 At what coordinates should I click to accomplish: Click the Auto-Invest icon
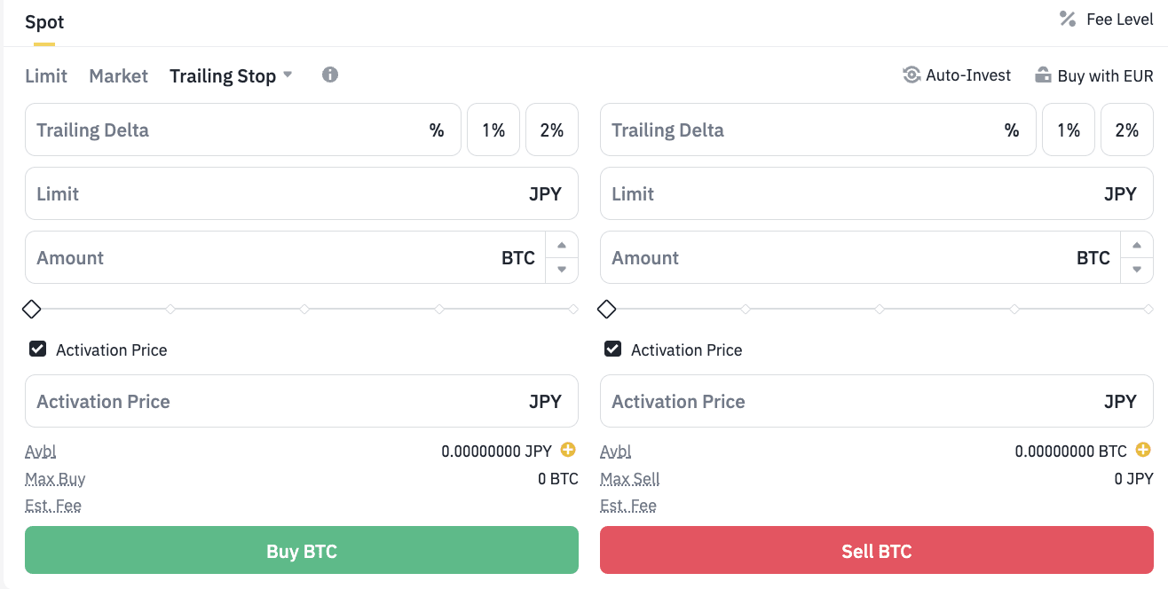point(912,75)
